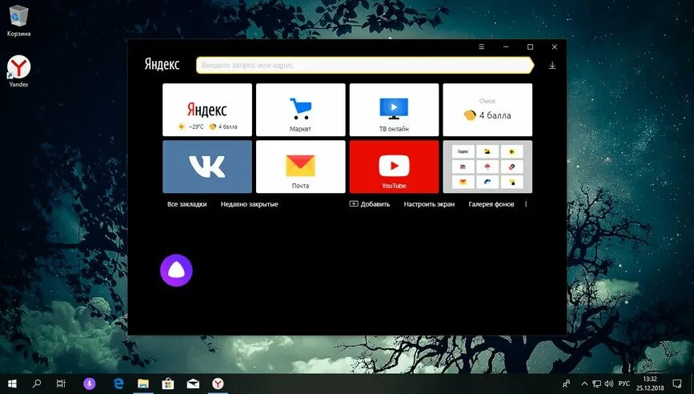Maximize the Yandex browser window
694x394 pixels.
530,47
